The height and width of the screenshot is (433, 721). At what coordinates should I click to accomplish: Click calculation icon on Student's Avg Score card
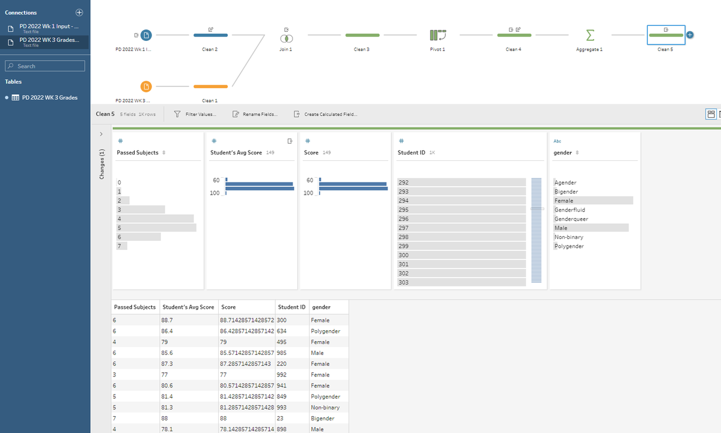[x=290, y=141]
